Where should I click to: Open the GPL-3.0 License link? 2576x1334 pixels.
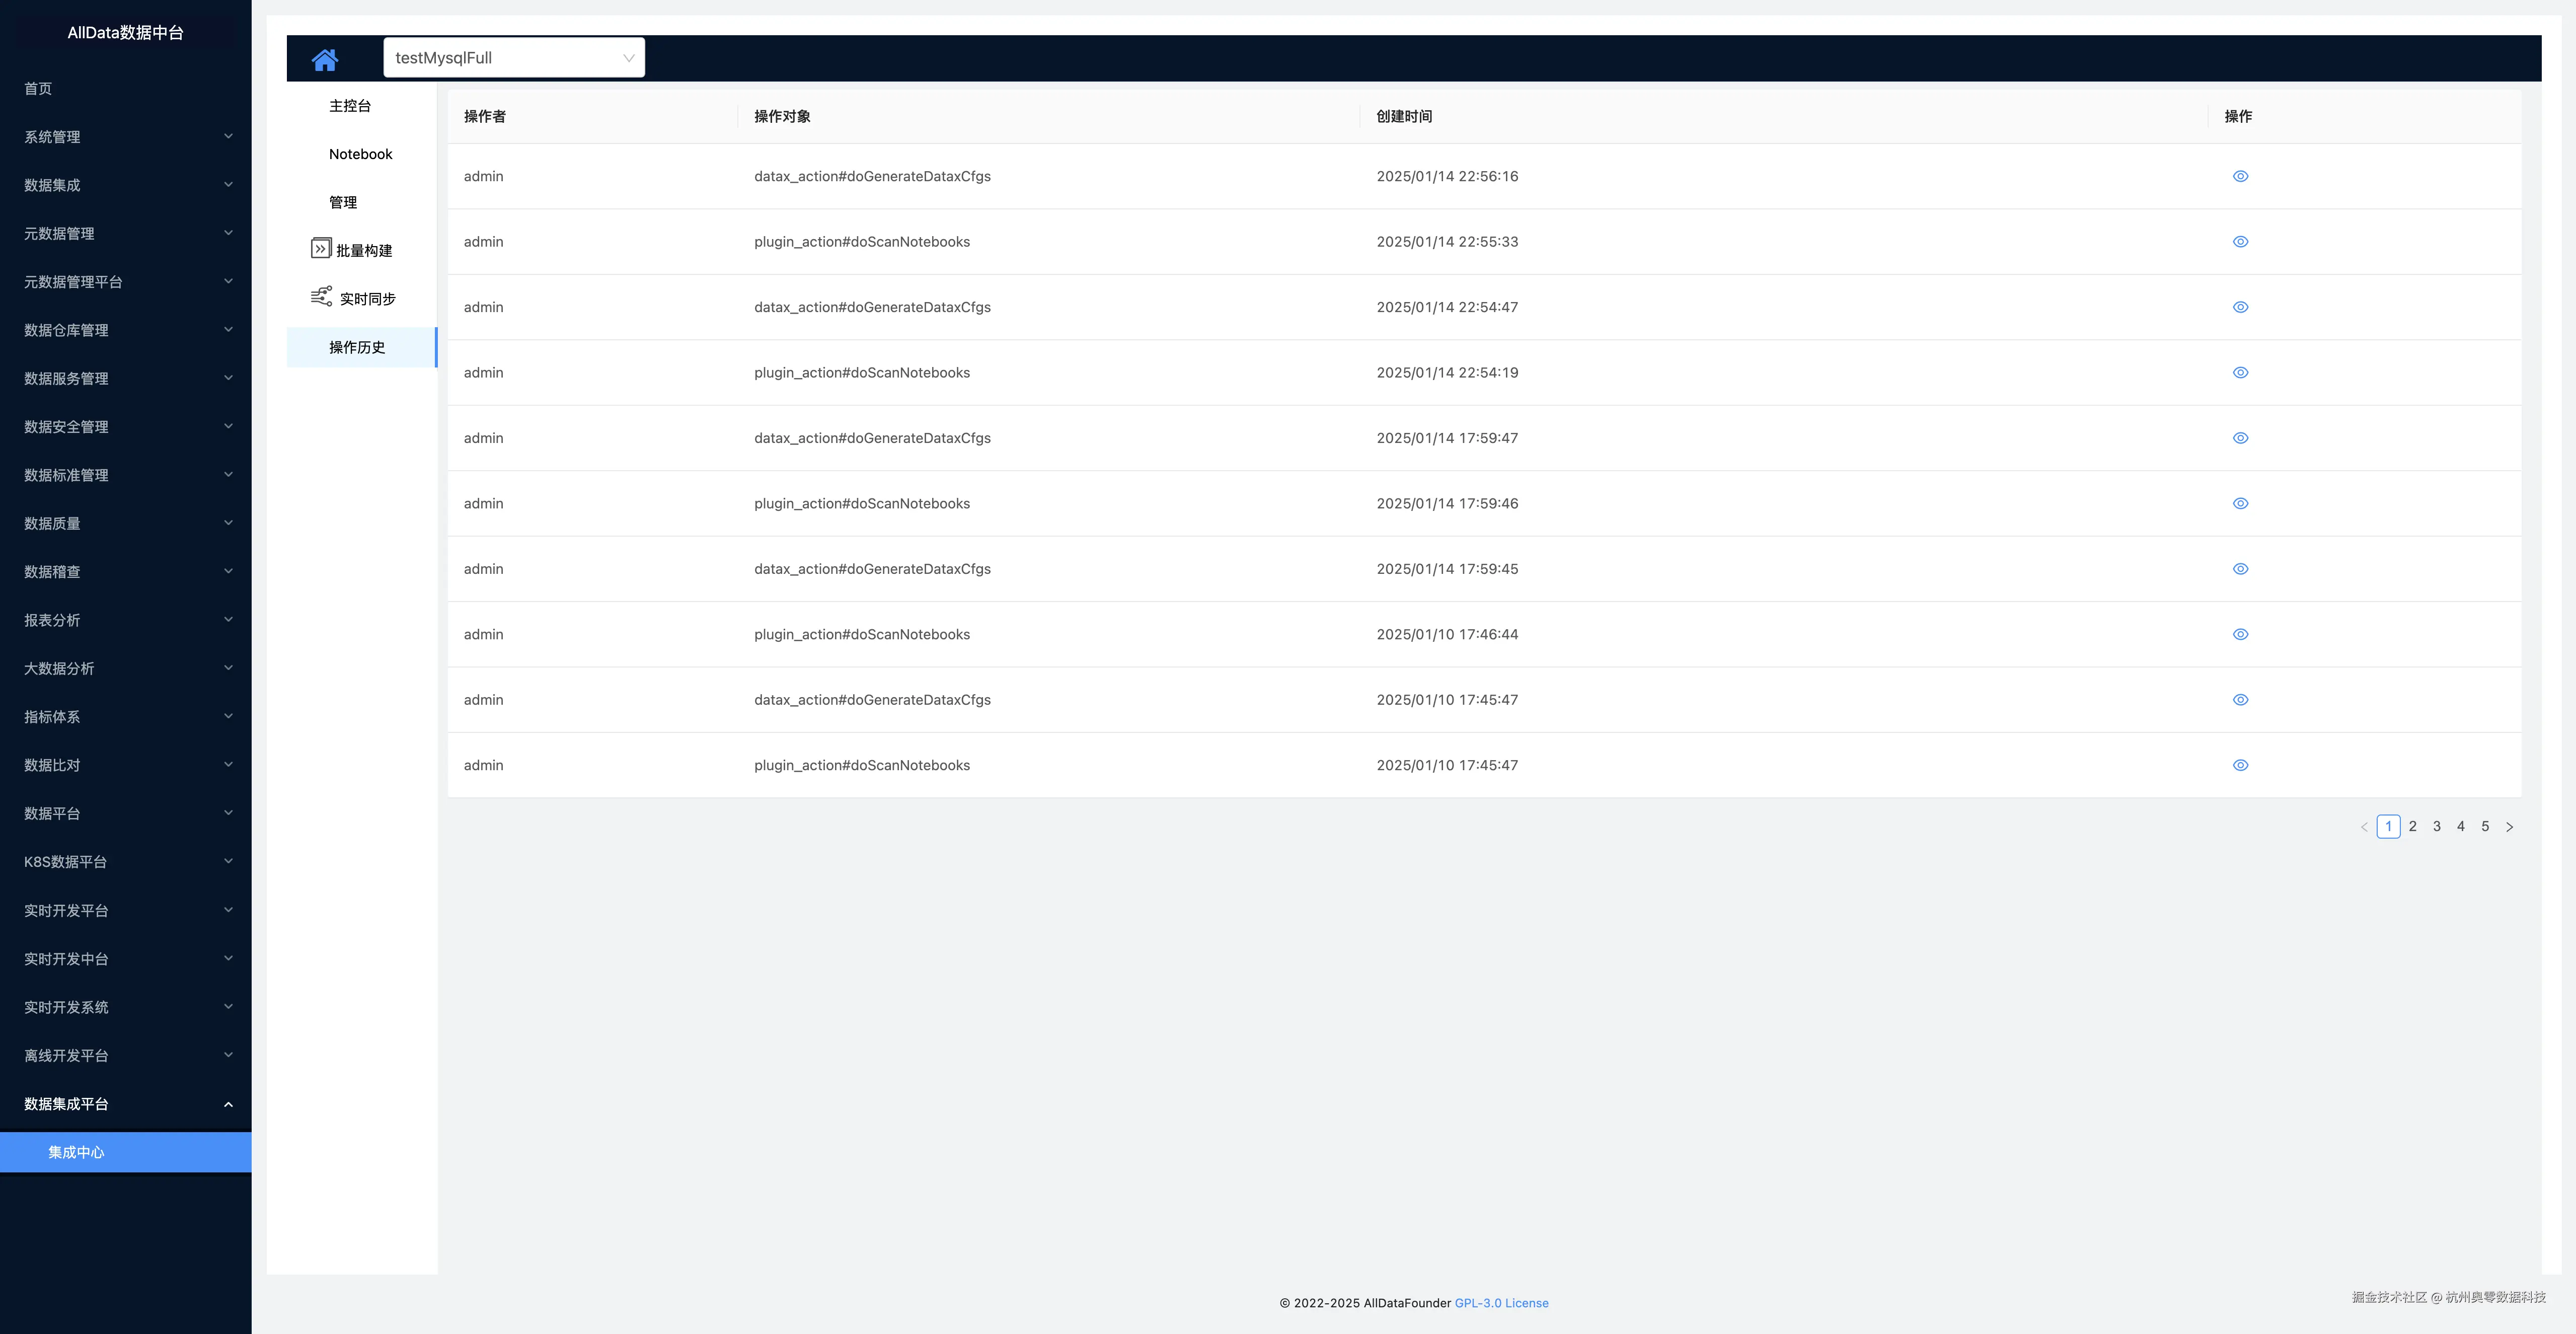[x=1501, y=1303]
